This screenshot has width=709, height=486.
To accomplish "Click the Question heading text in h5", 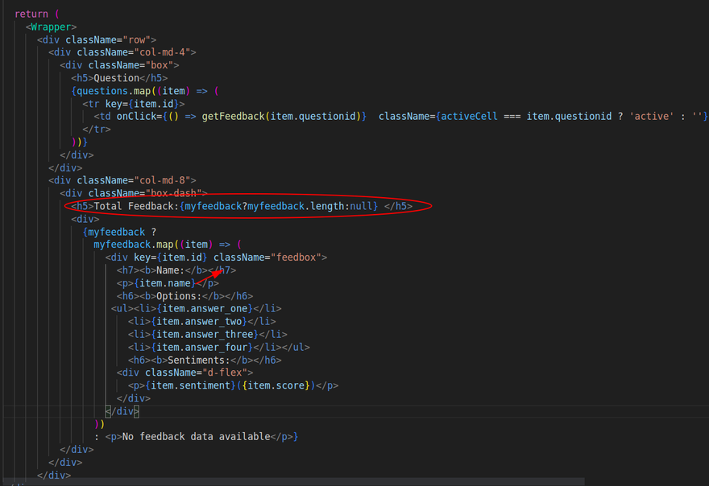I will pos(118,78).
